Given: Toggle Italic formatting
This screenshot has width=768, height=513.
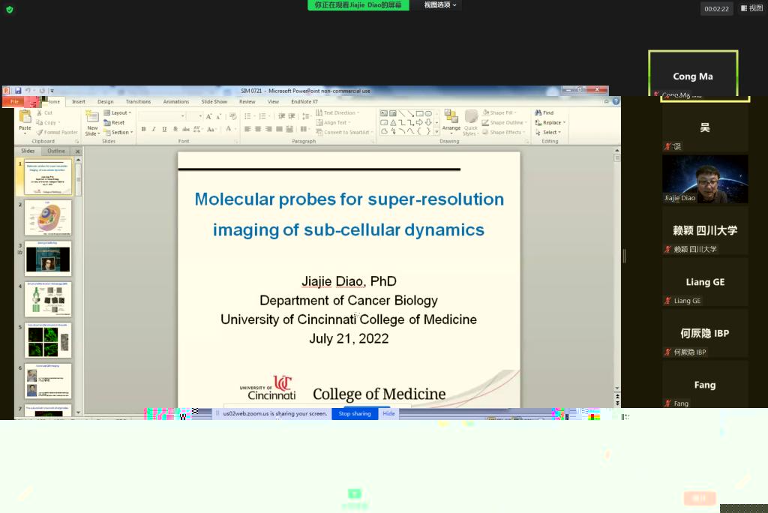Looking at the screenshot, I should click(154, 129).
